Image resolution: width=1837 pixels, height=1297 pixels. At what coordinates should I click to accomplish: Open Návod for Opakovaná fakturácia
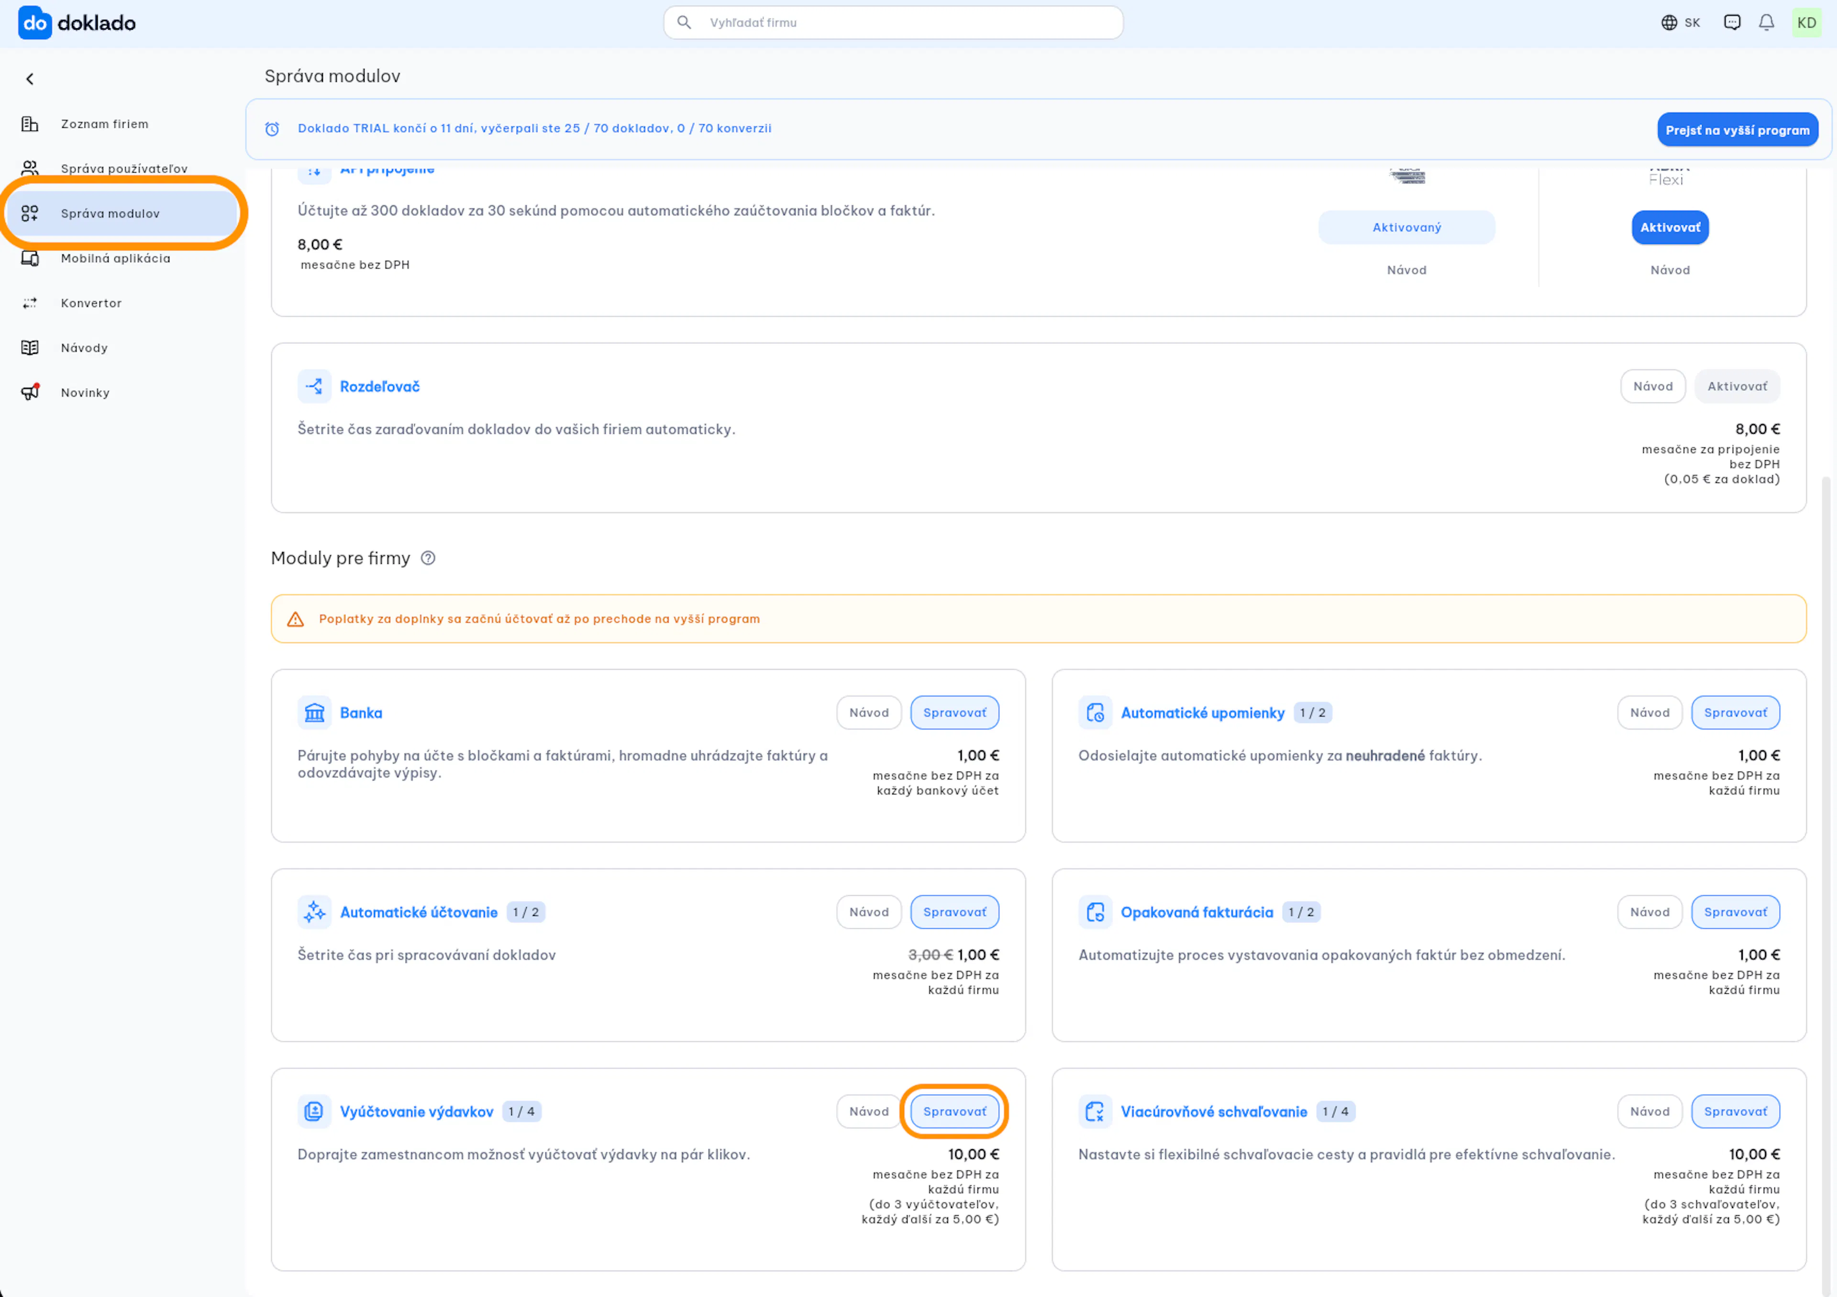pos(1650,912)
